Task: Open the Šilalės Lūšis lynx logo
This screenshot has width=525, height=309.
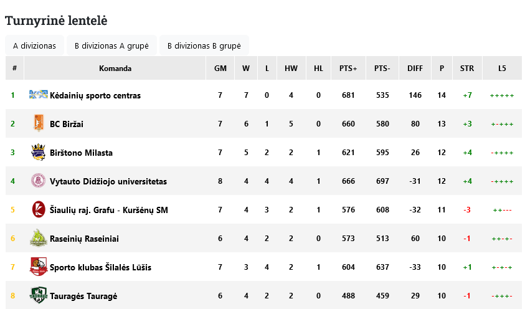Action: tap(38, 267)
